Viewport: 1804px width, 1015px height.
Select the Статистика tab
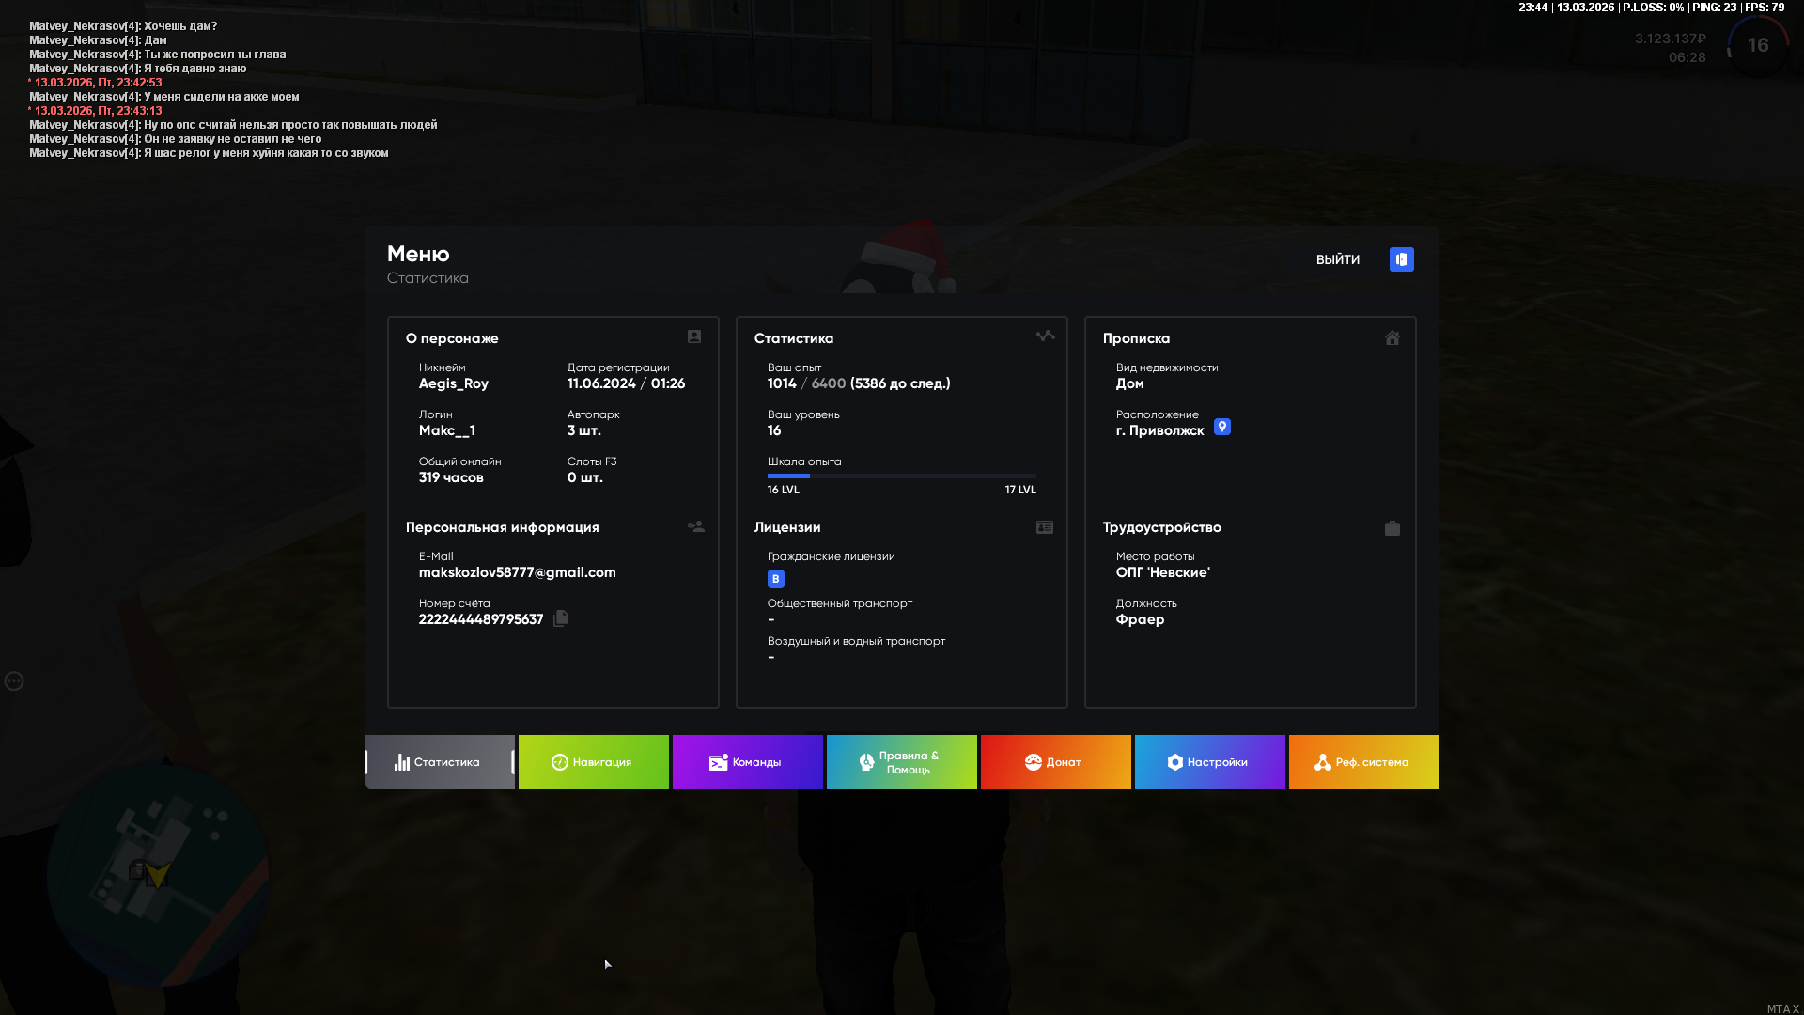pyautogui.click(x=439, y=762)
